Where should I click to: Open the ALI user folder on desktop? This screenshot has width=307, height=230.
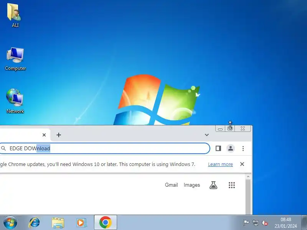[x=15, y=15]
